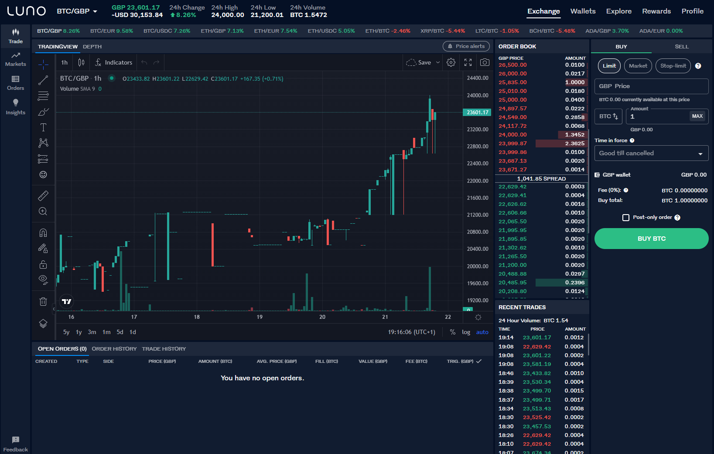Open the Explore page

click(618, 11)
